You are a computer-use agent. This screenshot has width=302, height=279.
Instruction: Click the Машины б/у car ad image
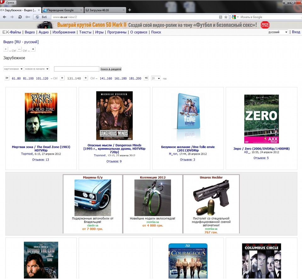pos(92,198)
